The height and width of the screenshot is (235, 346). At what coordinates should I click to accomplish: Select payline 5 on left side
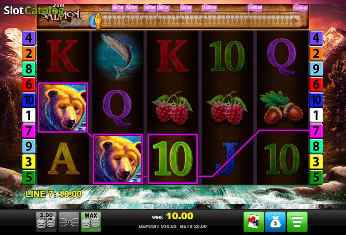point(29,177)
